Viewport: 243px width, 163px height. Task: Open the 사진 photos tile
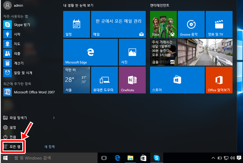tap(132, 52)
